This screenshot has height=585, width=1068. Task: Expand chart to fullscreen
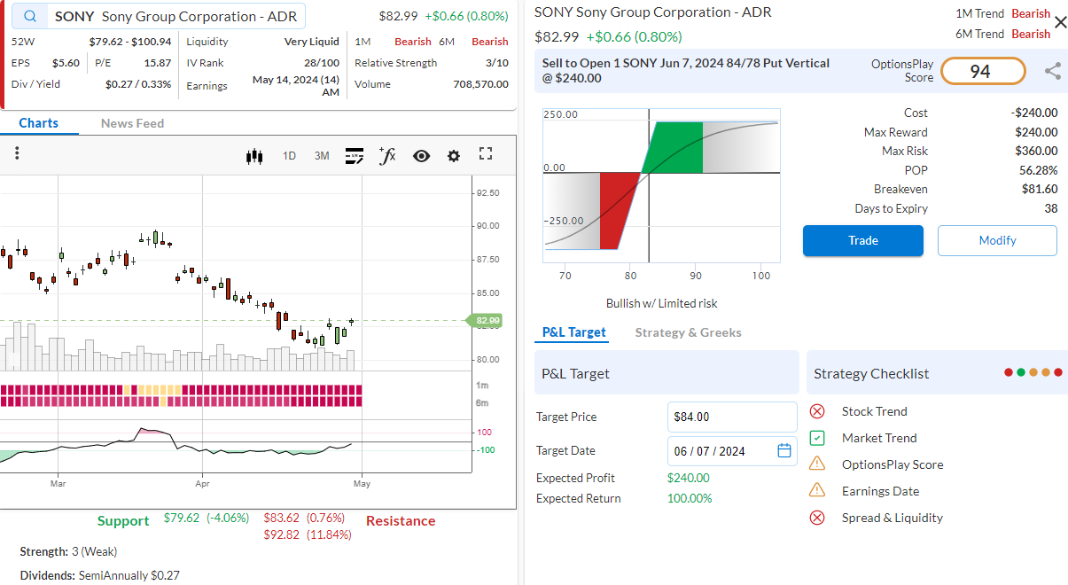tap(485, 153)
